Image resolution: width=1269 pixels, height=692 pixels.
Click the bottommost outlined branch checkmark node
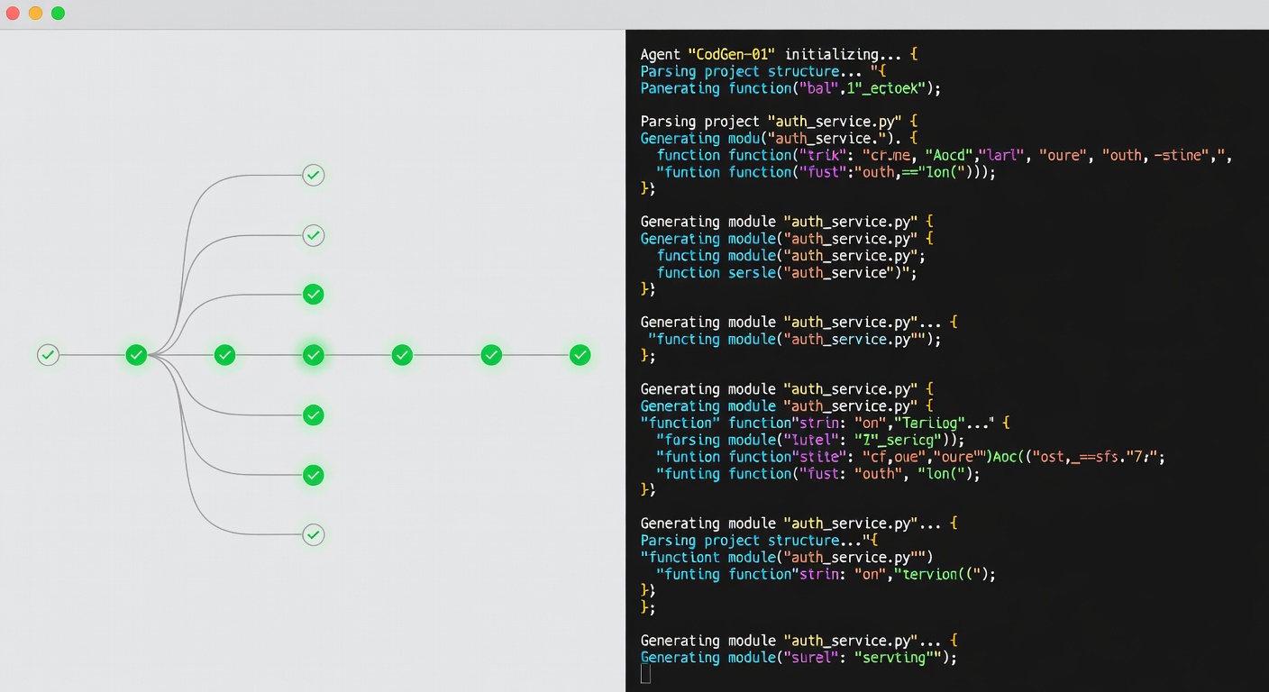(313, 534)
